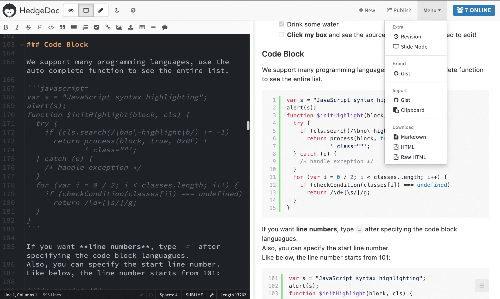The height and width of the screenshot is (299, 500).
Task: Click the bold formatting icon
Action: (x=6, y=27)
